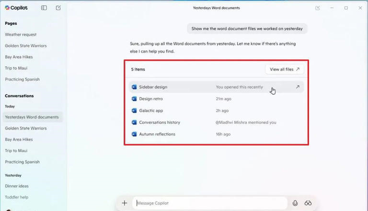Click the Copilot logo icon

pyautogui.click(x=7, y=8)
